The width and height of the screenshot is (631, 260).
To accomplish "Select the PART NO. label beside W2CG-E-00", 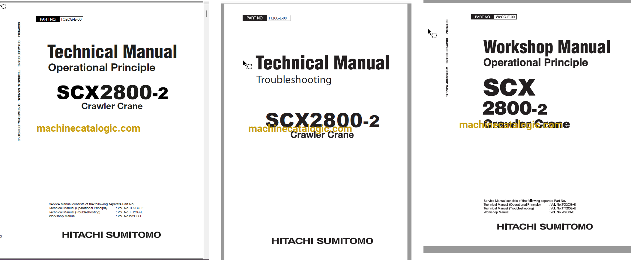I will click(x=483, y=17).
